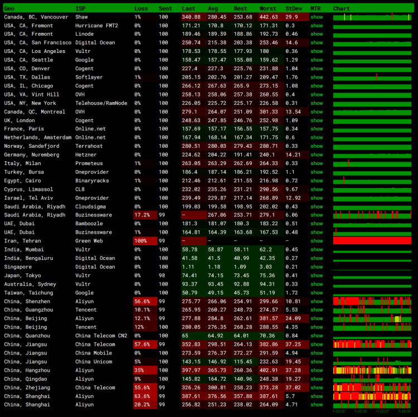
Task: Open MTR show link for Iran Tehran
Action: (317, 241)
